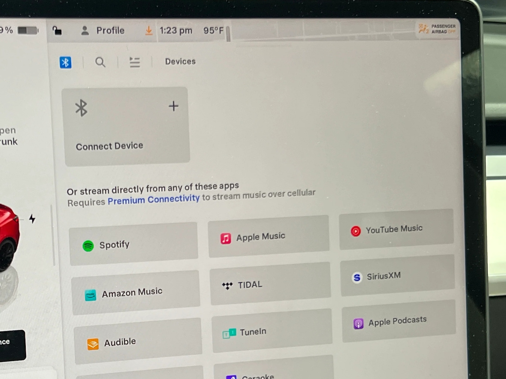
Task: Click the TuneIn teal logo icon
Action: (229, 333)
